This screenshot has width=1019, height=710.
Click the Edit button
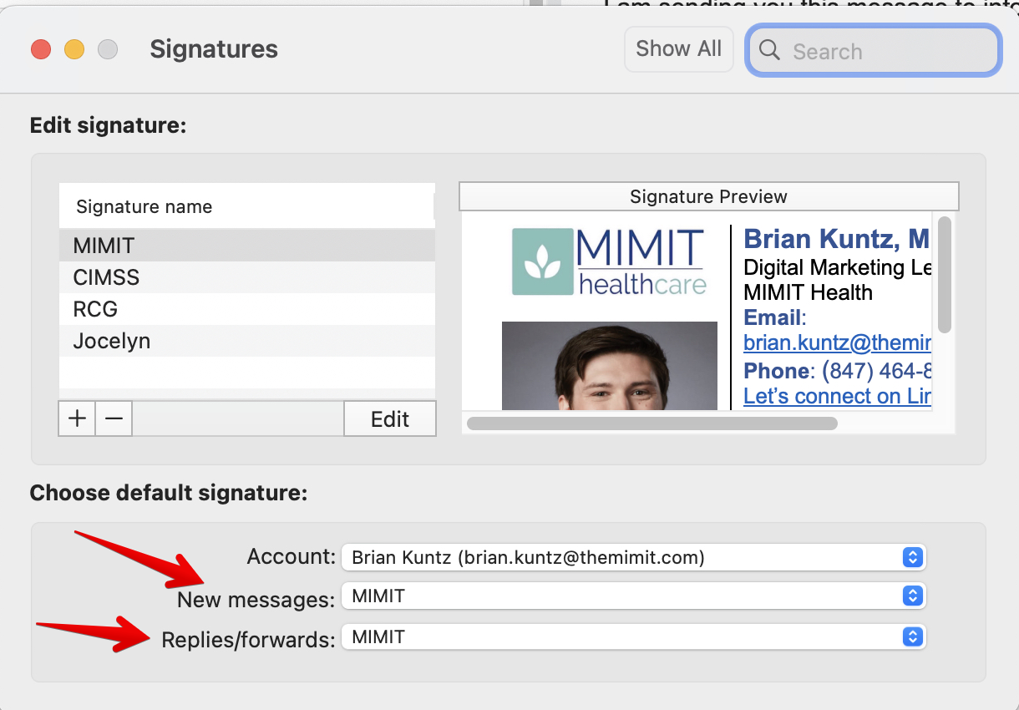coord(389,418)
